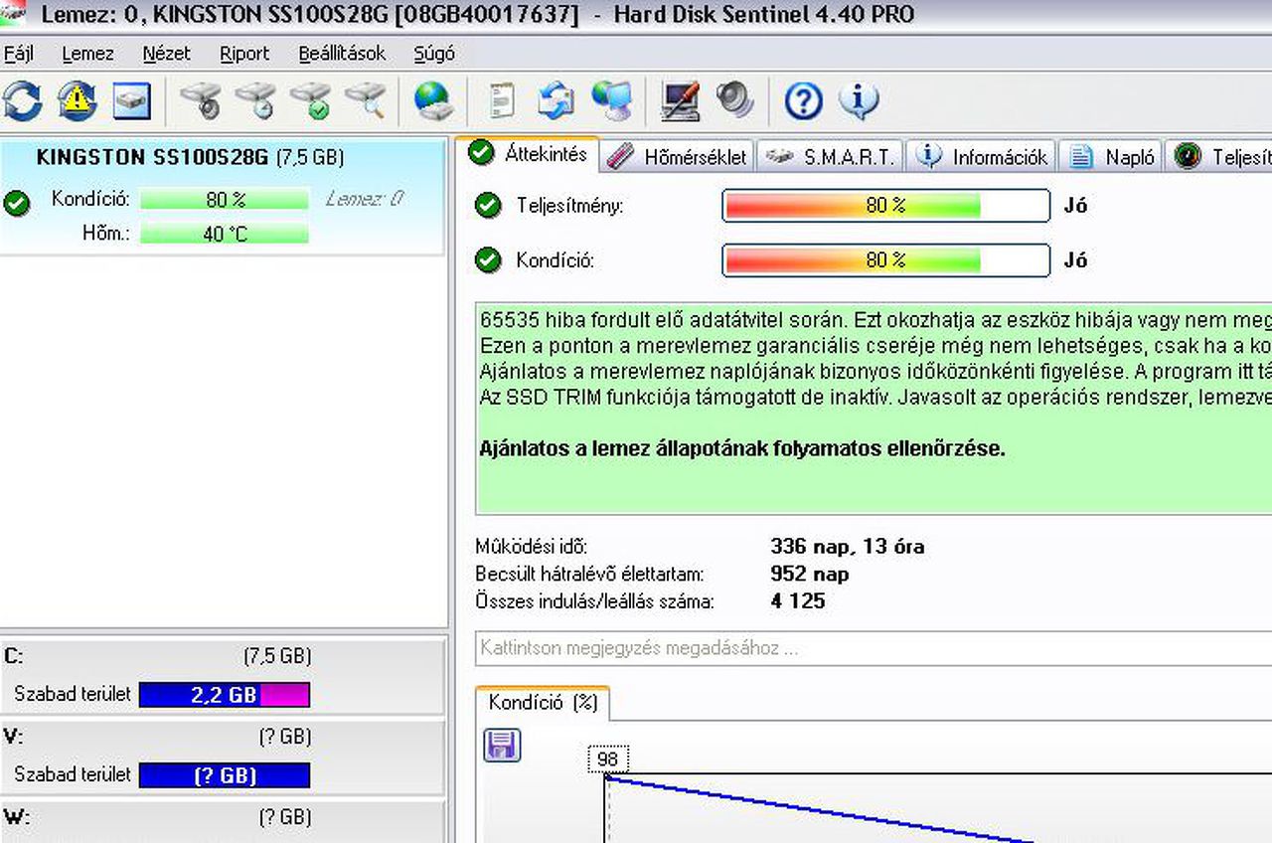
Task: Click the "65535 hiba fordult elő" message line
Action: click(x=875, y=319)
